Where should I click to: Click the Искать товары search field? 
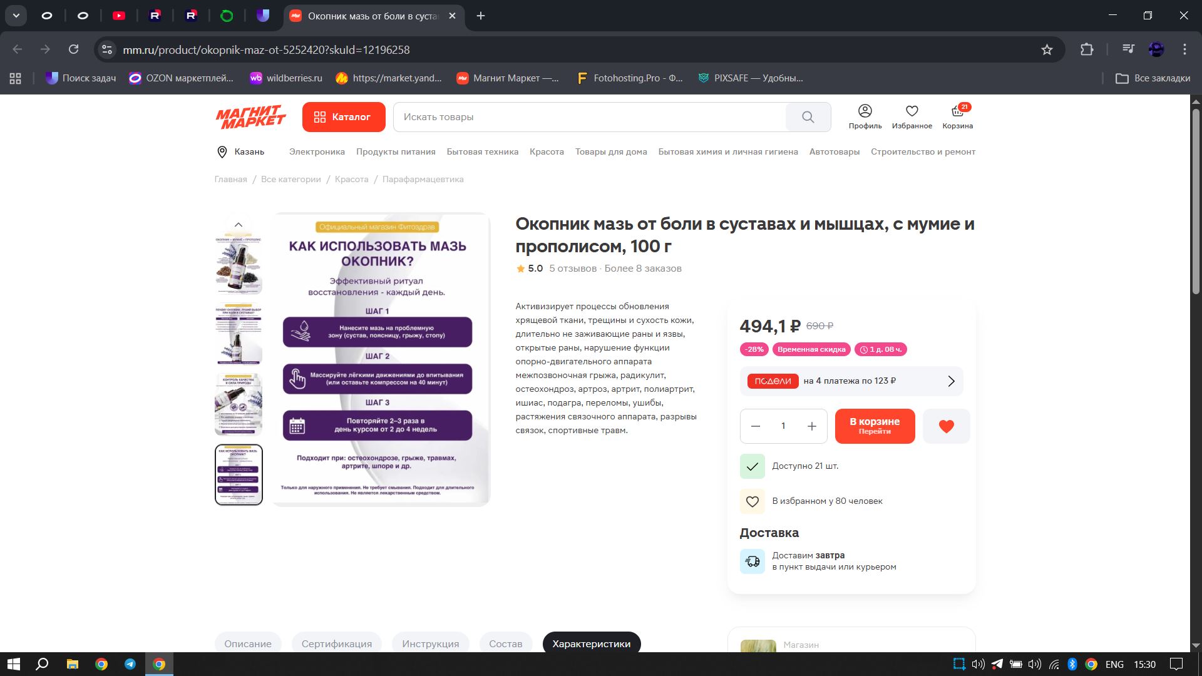[x=588, y=117]
